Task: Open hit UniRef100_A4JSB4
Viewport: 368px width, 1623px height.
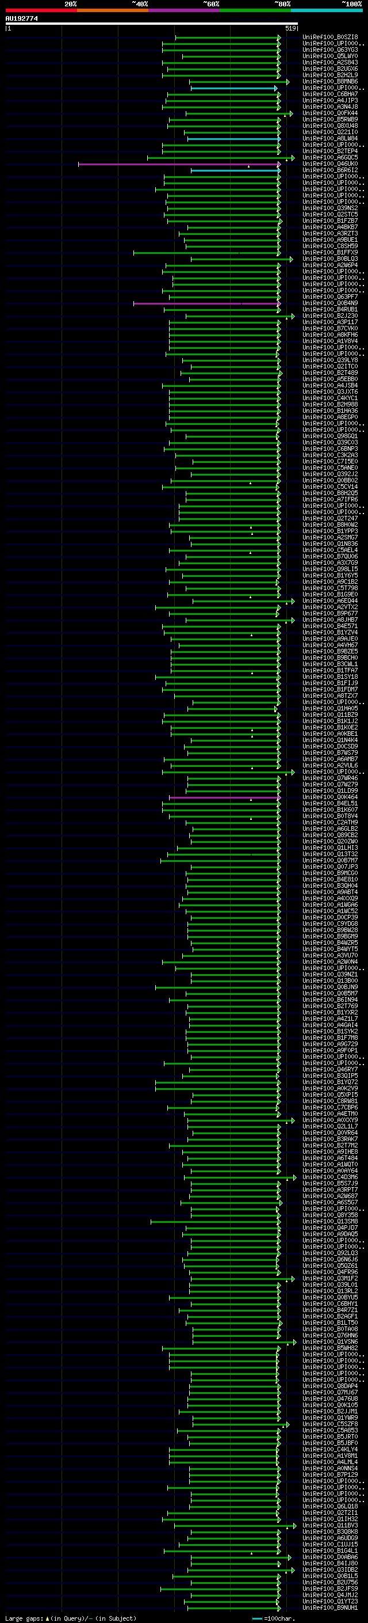Action: tap(330, 386)
